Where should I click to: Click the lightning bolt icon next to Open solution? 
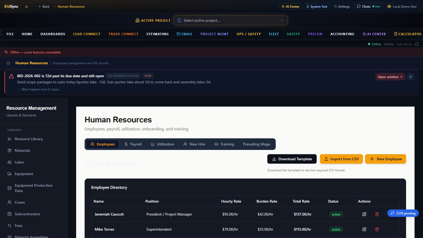tap(411, 77)
